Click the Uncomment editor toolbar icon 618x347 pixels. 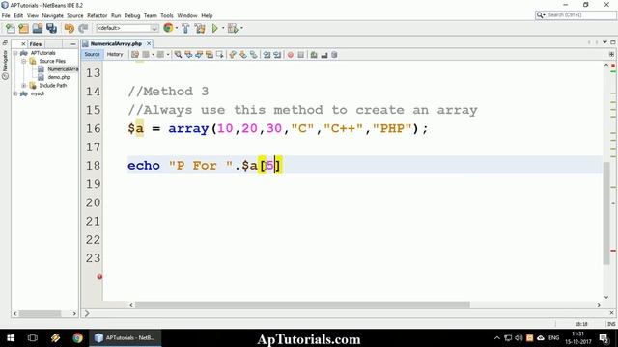click(x=324, y=55)
